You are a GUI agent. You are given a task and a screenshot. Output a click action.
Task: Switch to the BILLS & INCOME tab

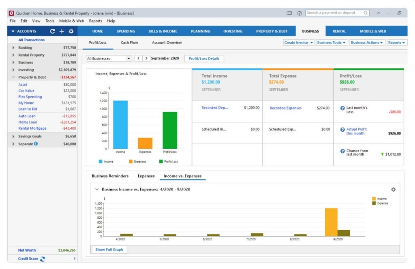(x=163, y=31)
